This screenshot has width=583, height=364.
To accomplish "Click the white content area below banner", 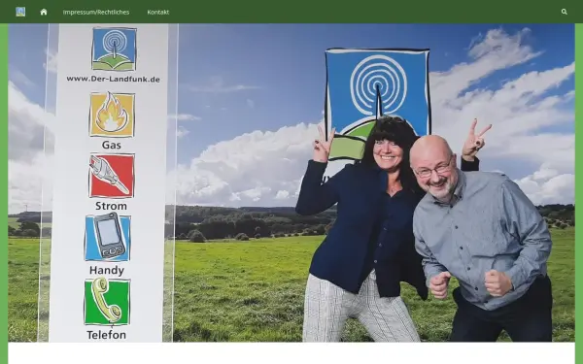I will 291,353.
